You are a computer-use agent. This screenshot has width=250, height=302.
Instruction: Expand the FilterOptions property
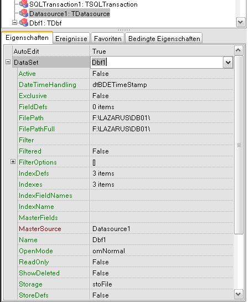coord(13,162)
